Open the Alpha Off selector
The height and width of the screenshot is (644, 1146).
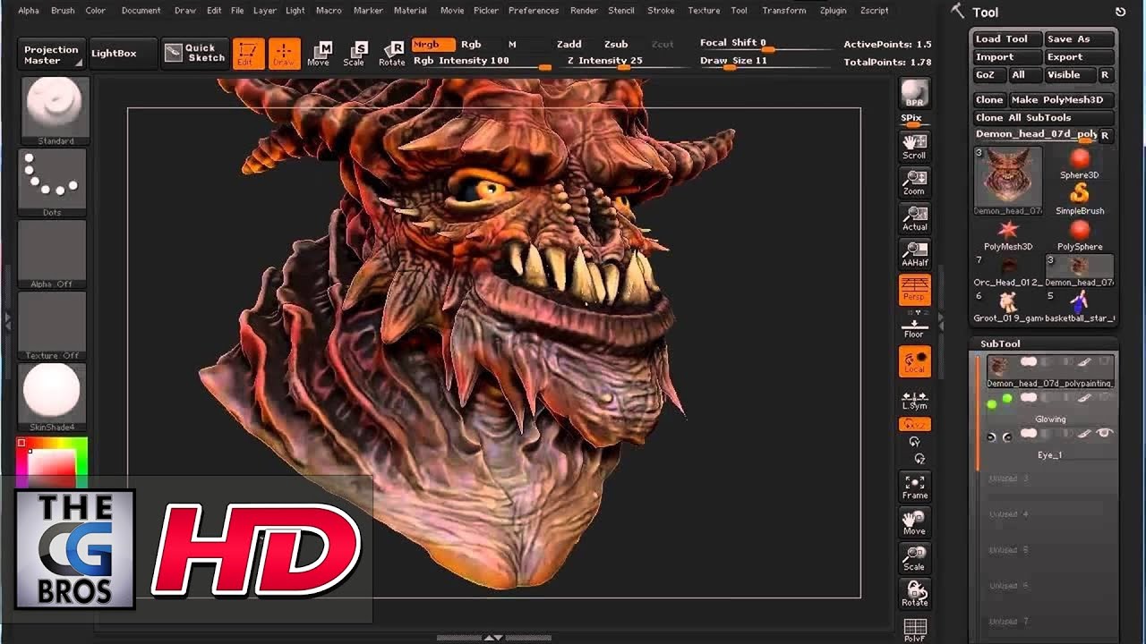(52, 254)
